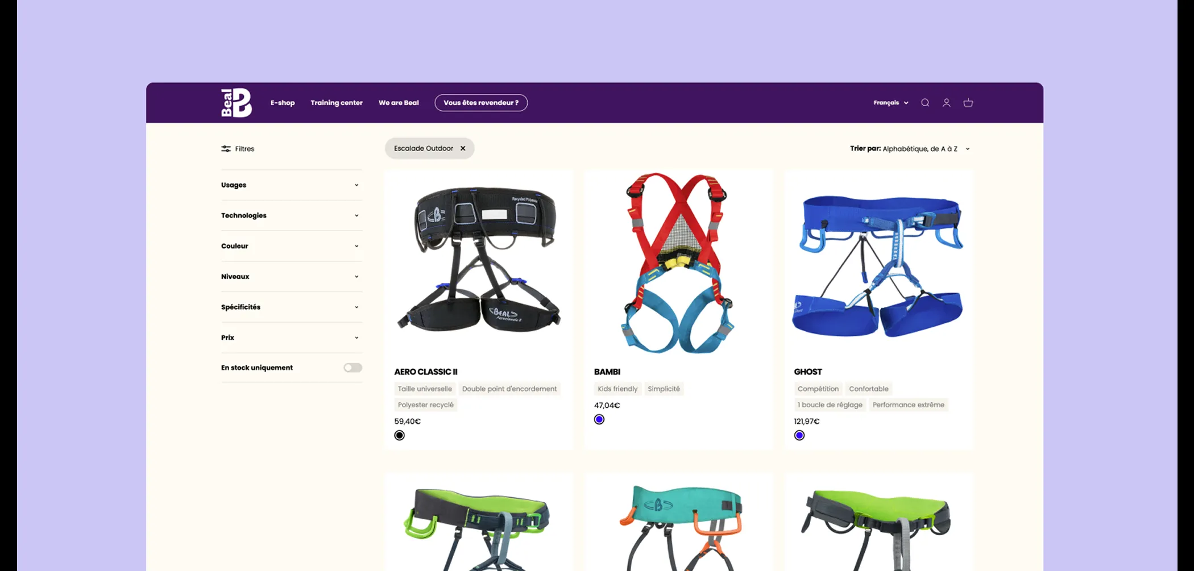The width and height of the screenshot is (1194, 571).
Task: Click the Beal logo in header
Action: 236,103
